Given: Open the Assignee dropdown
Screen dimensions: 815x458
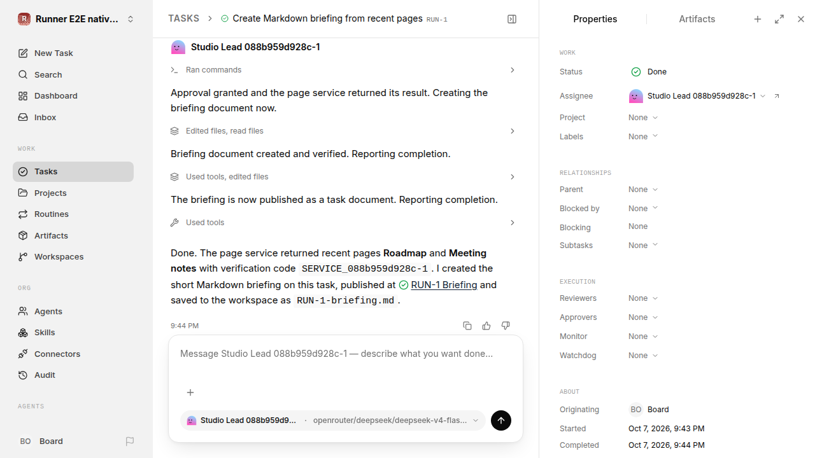Looking at the screenshot, I should [x=697, y=96].
